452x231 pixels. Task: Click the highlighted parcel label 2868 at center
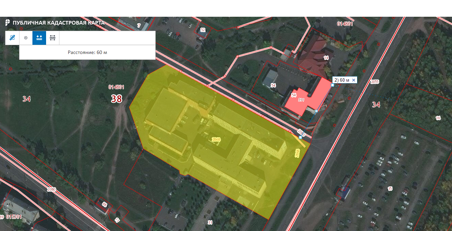[x=216, y=139]
